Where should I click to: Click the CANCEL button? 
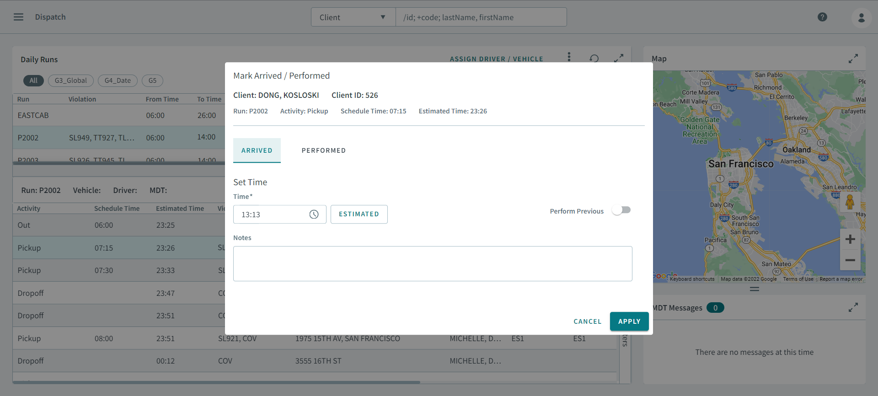tap(588, 321)
